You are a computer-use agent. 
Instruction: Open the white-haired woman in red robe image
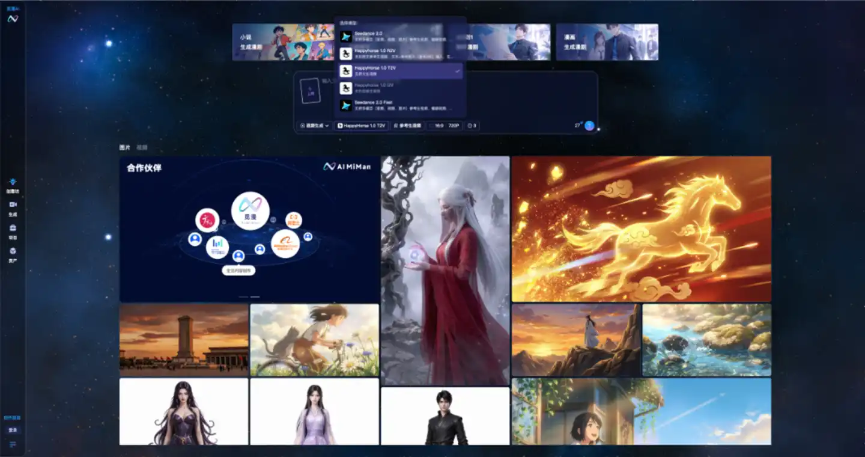coord(445,271)
